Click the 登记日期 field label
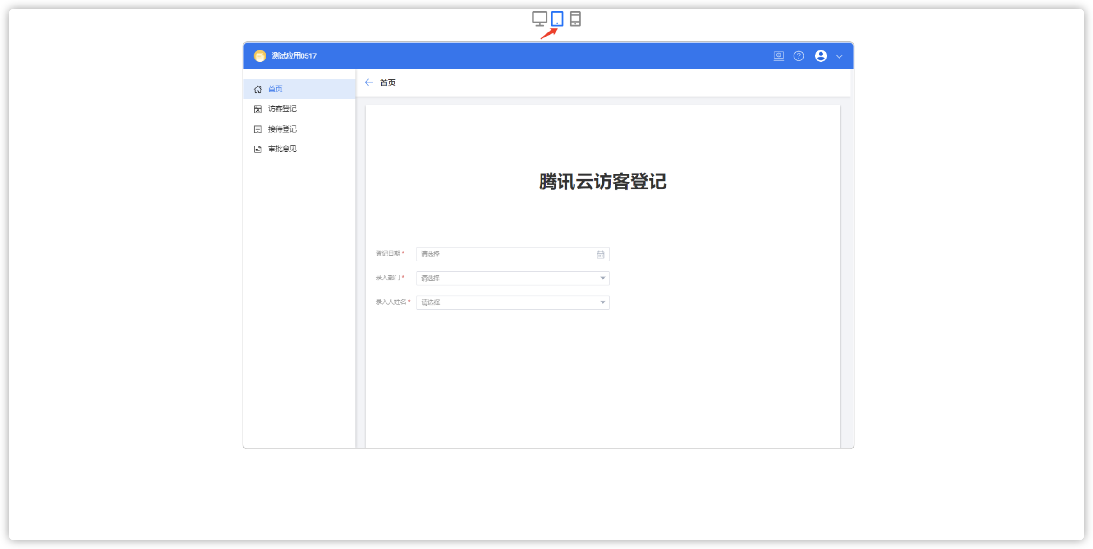This screenshot has width=1093, height=549. 388,254
